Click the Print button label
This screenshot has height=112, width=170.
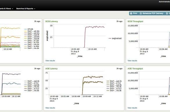tap(135, 13)
